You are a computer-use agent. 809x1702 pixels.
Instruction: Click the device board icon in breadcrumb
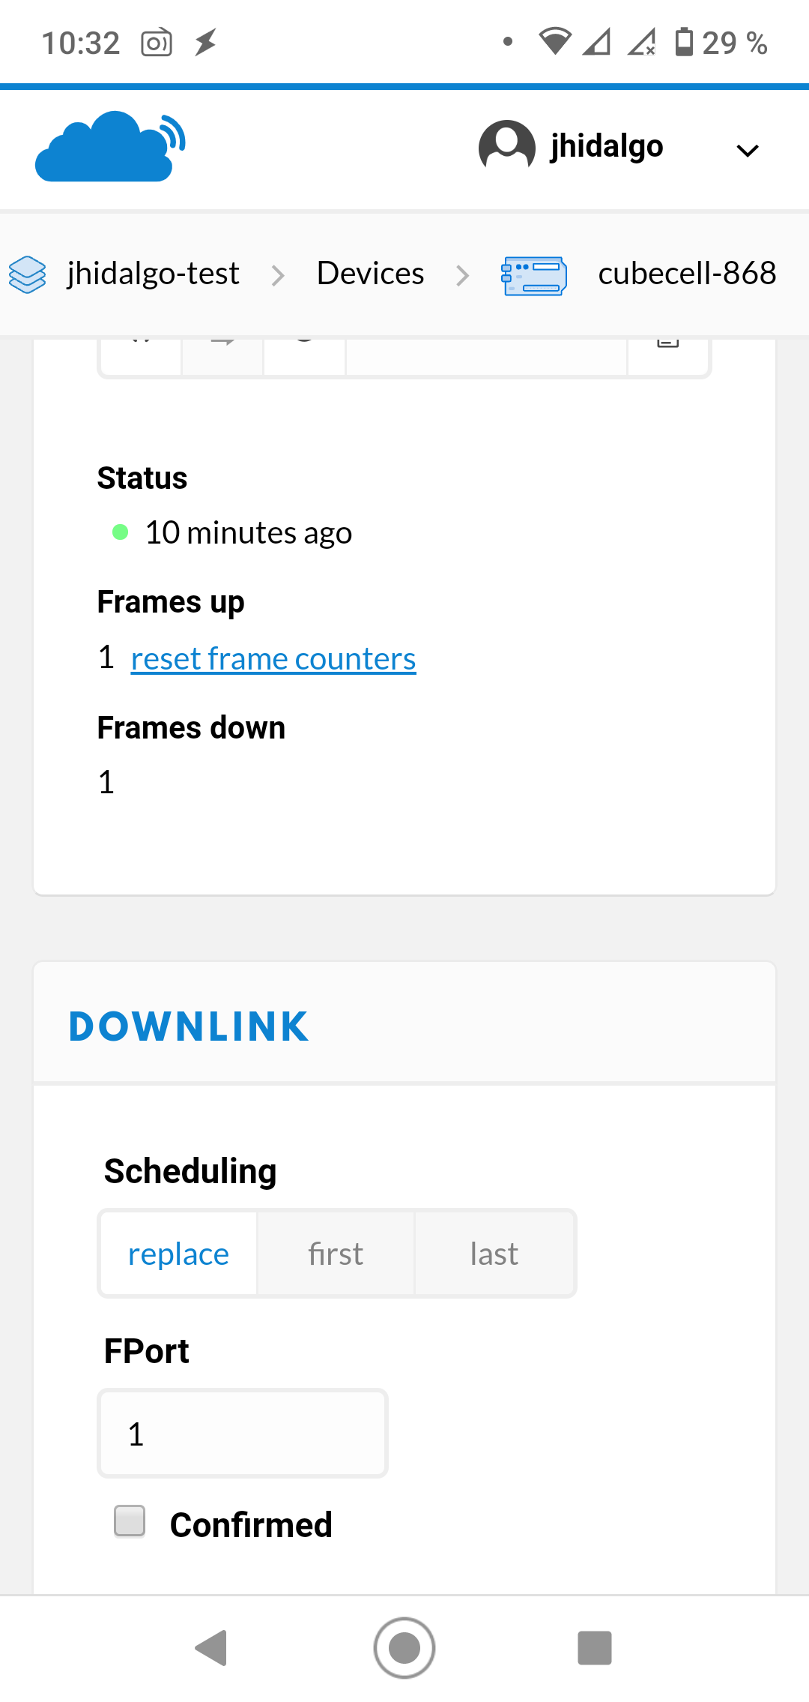point(533,275)
